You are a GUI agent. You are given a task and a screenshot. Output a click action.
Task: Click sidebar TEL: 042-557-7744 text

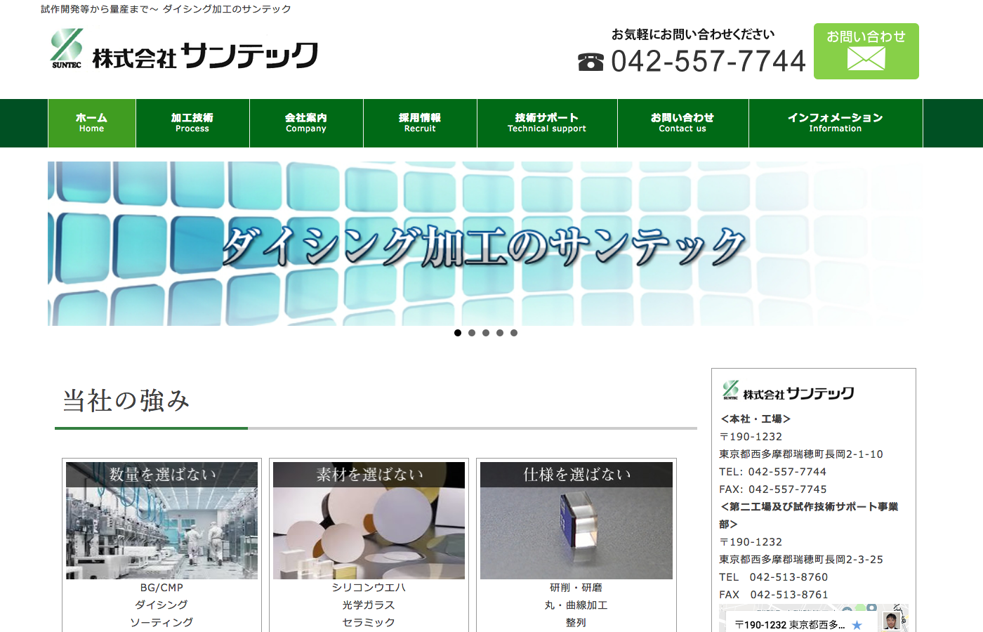pyautogui.click(x=772, y=472)
